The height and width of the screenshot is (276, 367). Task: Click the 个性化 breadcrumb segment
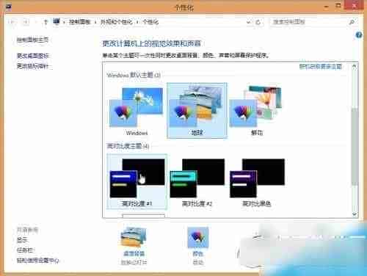coord(150,22)
